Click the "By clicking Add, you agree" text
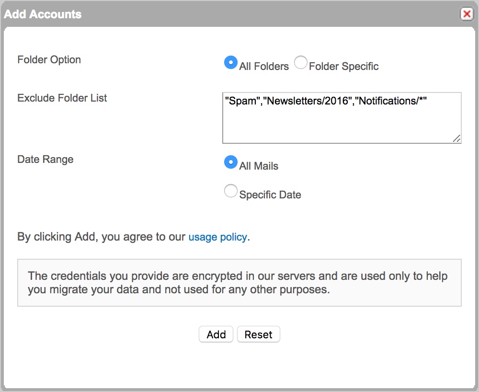The width and height of the screenshot is (479, 392). 102,237
